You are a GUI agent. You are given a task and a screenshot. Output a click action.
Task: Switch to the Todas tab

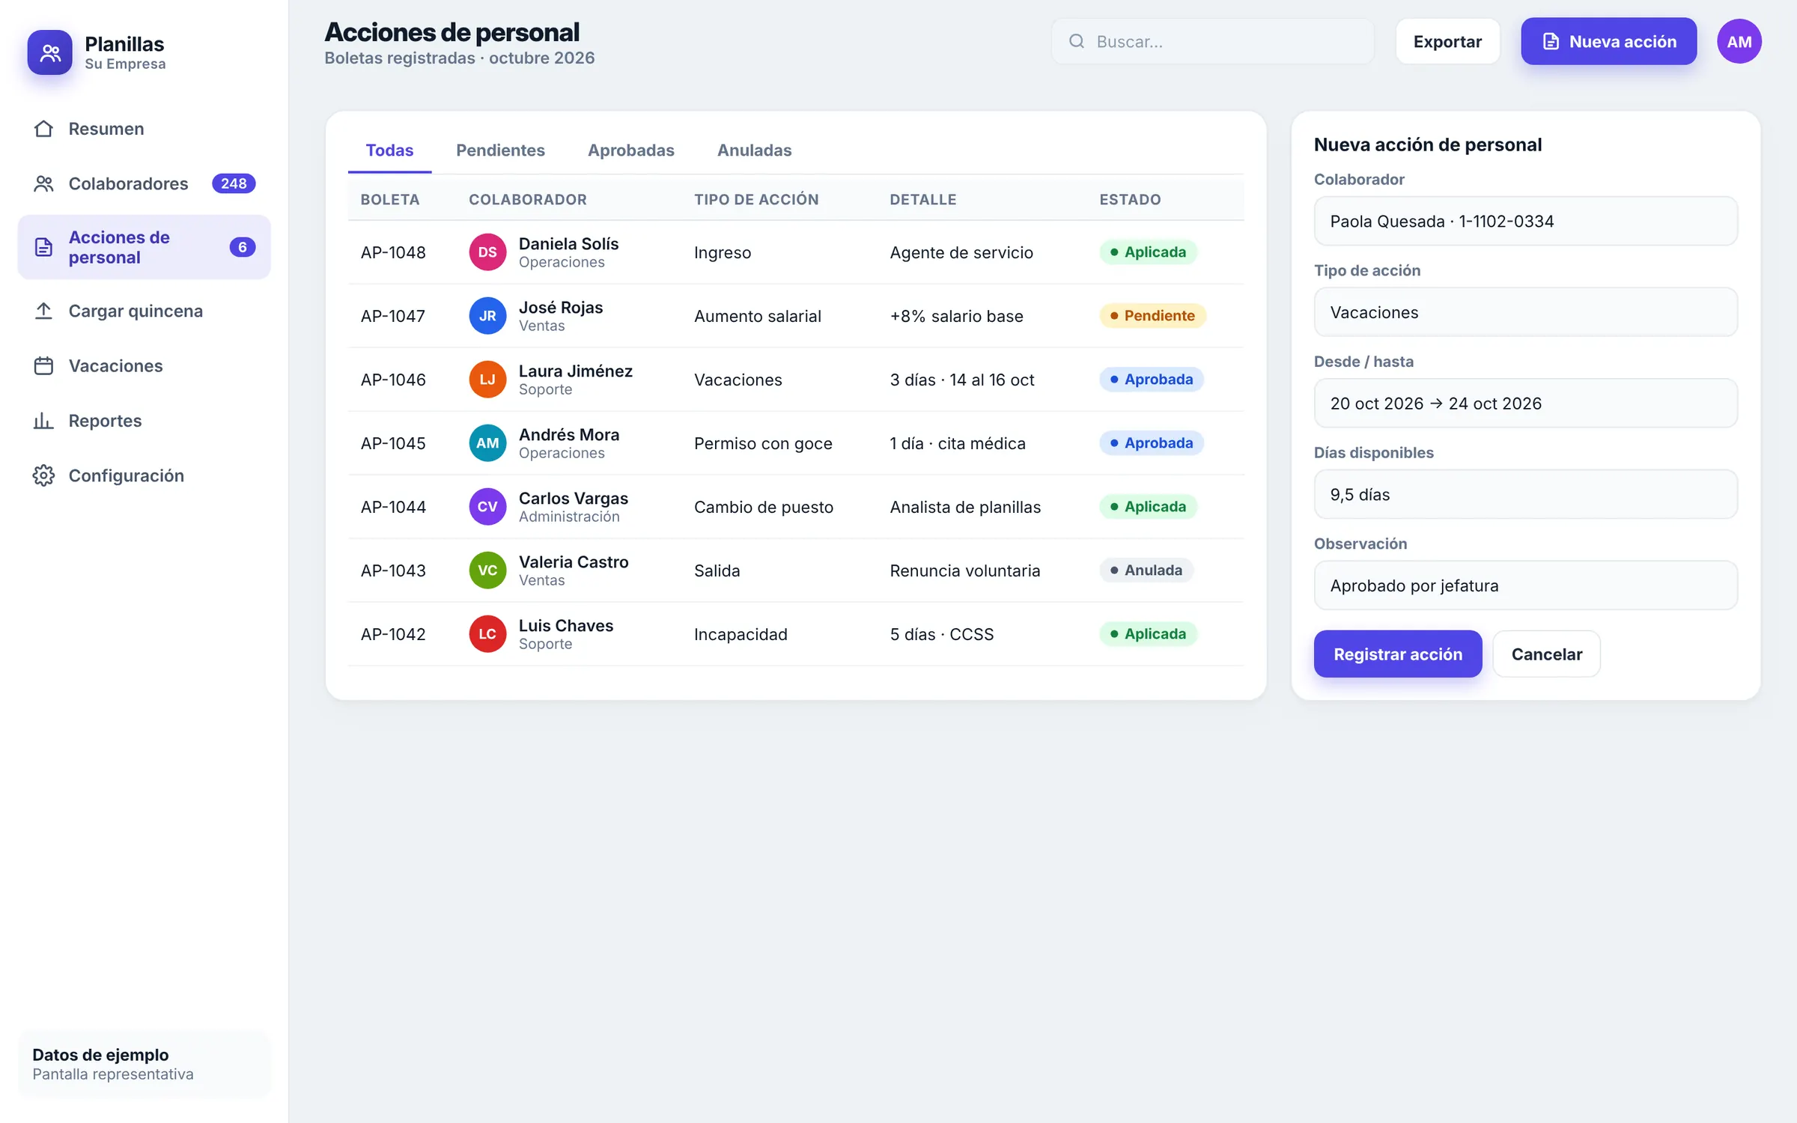(x=389, y=150)
